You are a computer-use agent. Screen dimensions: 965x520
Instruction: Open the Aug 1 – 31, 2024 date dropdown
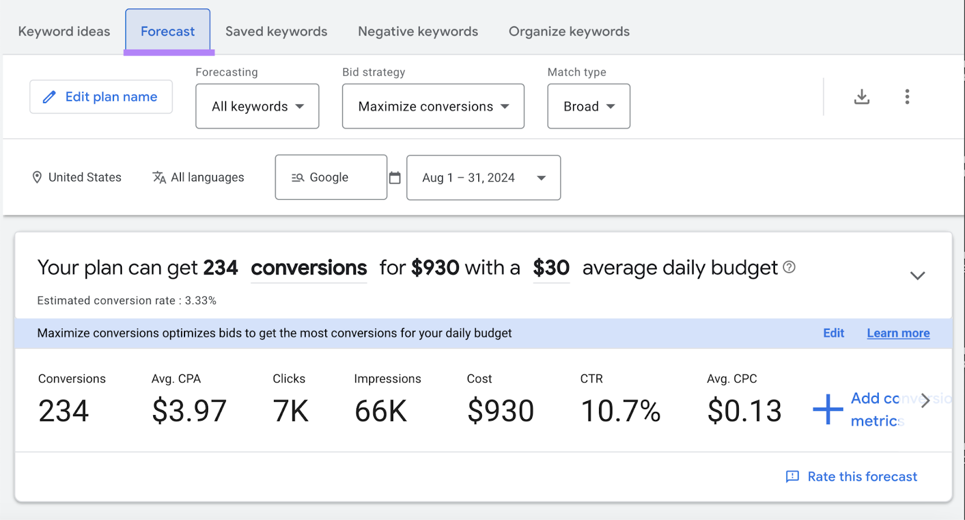click(x=484, y=177)
